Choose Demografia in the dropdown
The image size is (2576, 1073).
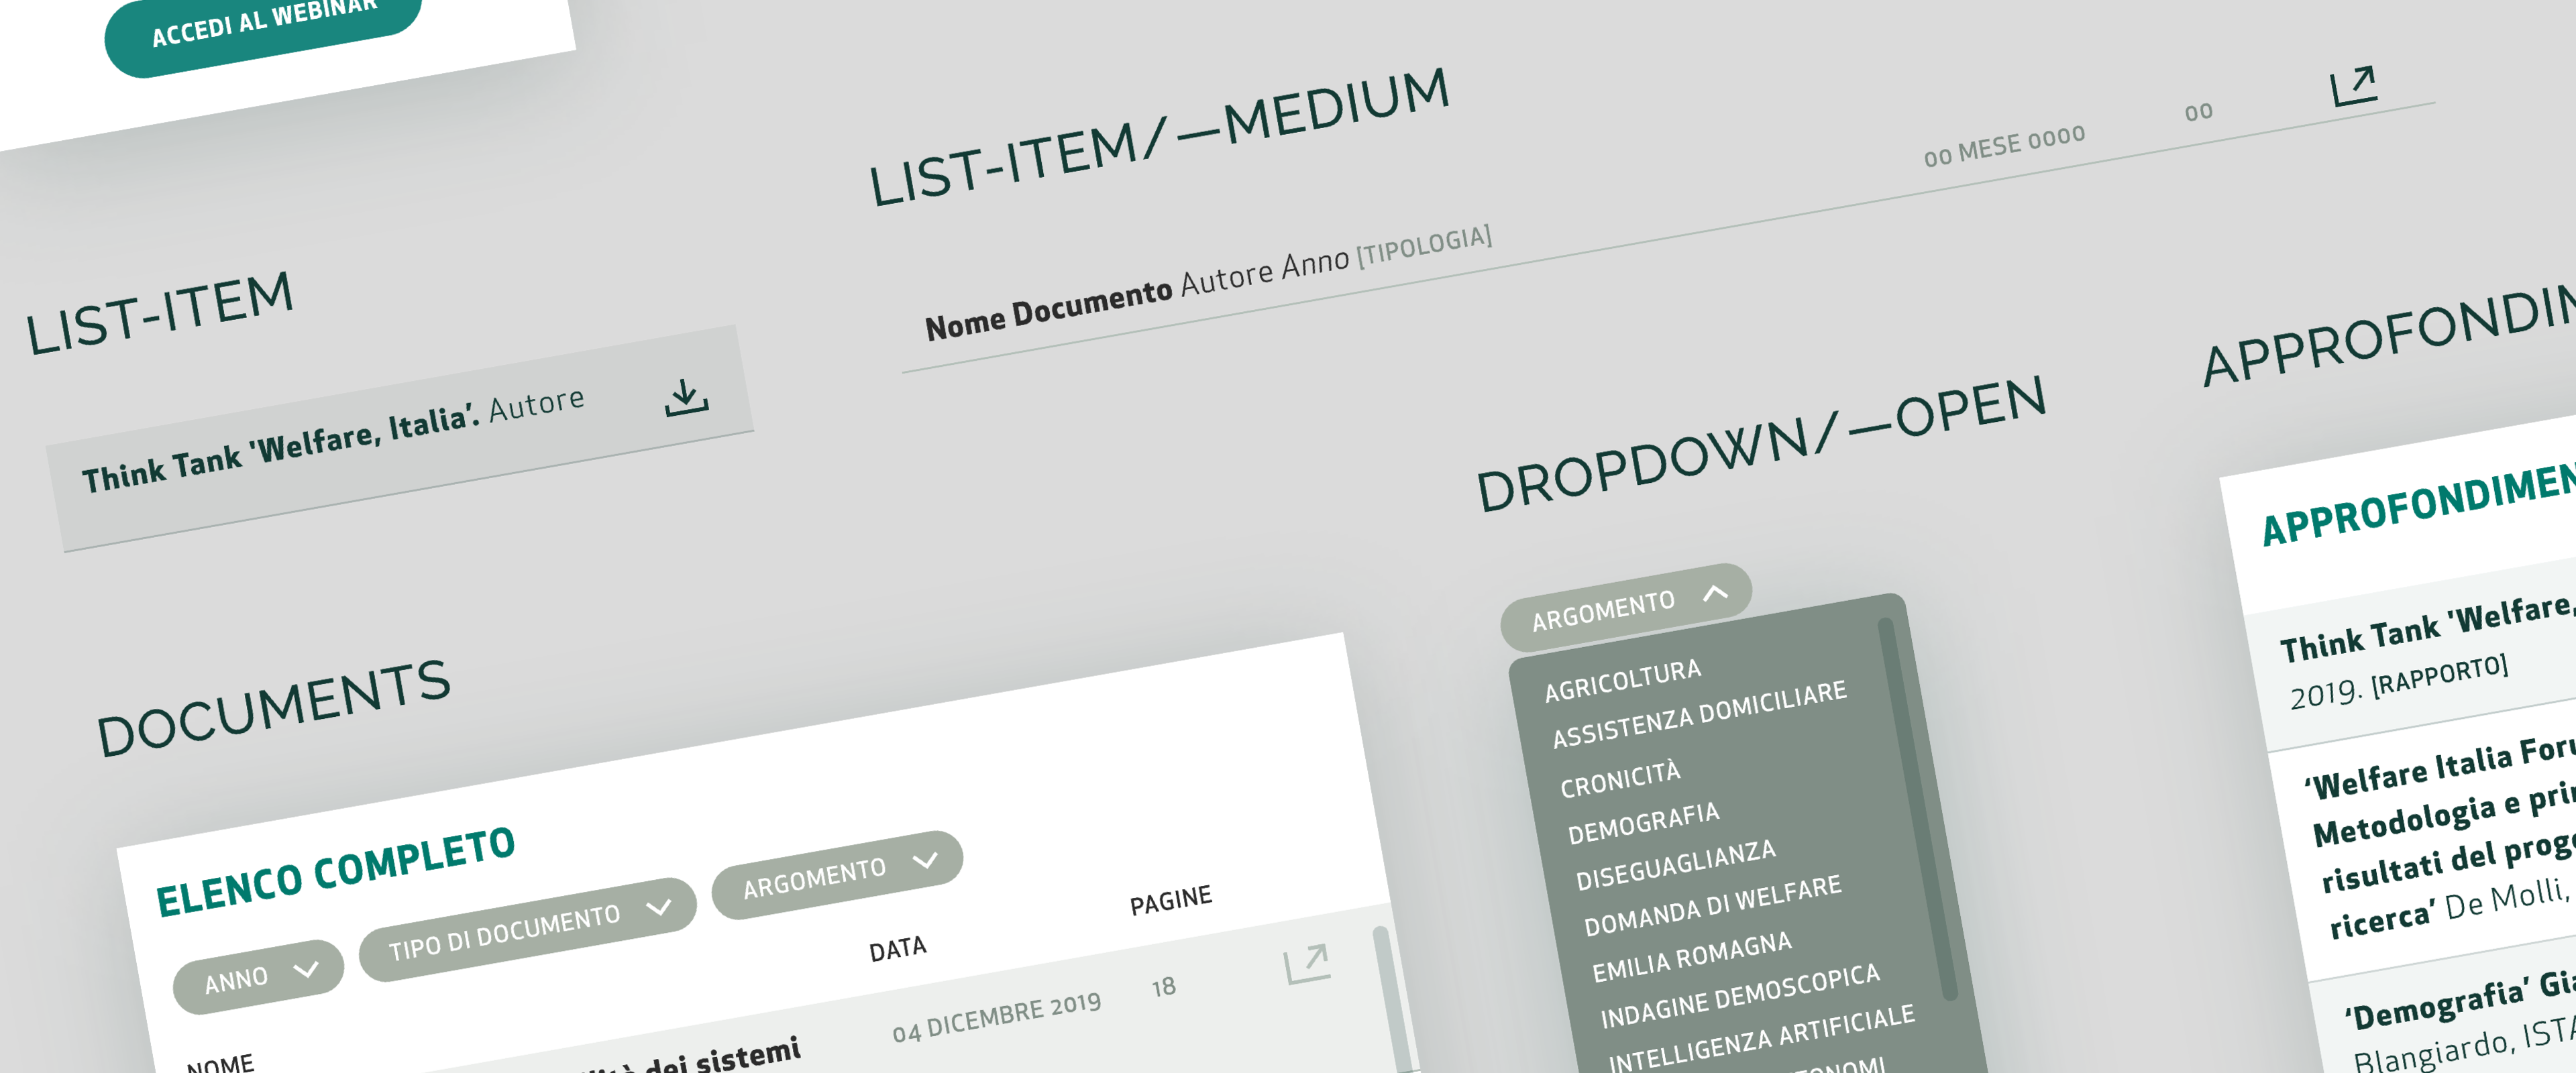point(1643,823)
